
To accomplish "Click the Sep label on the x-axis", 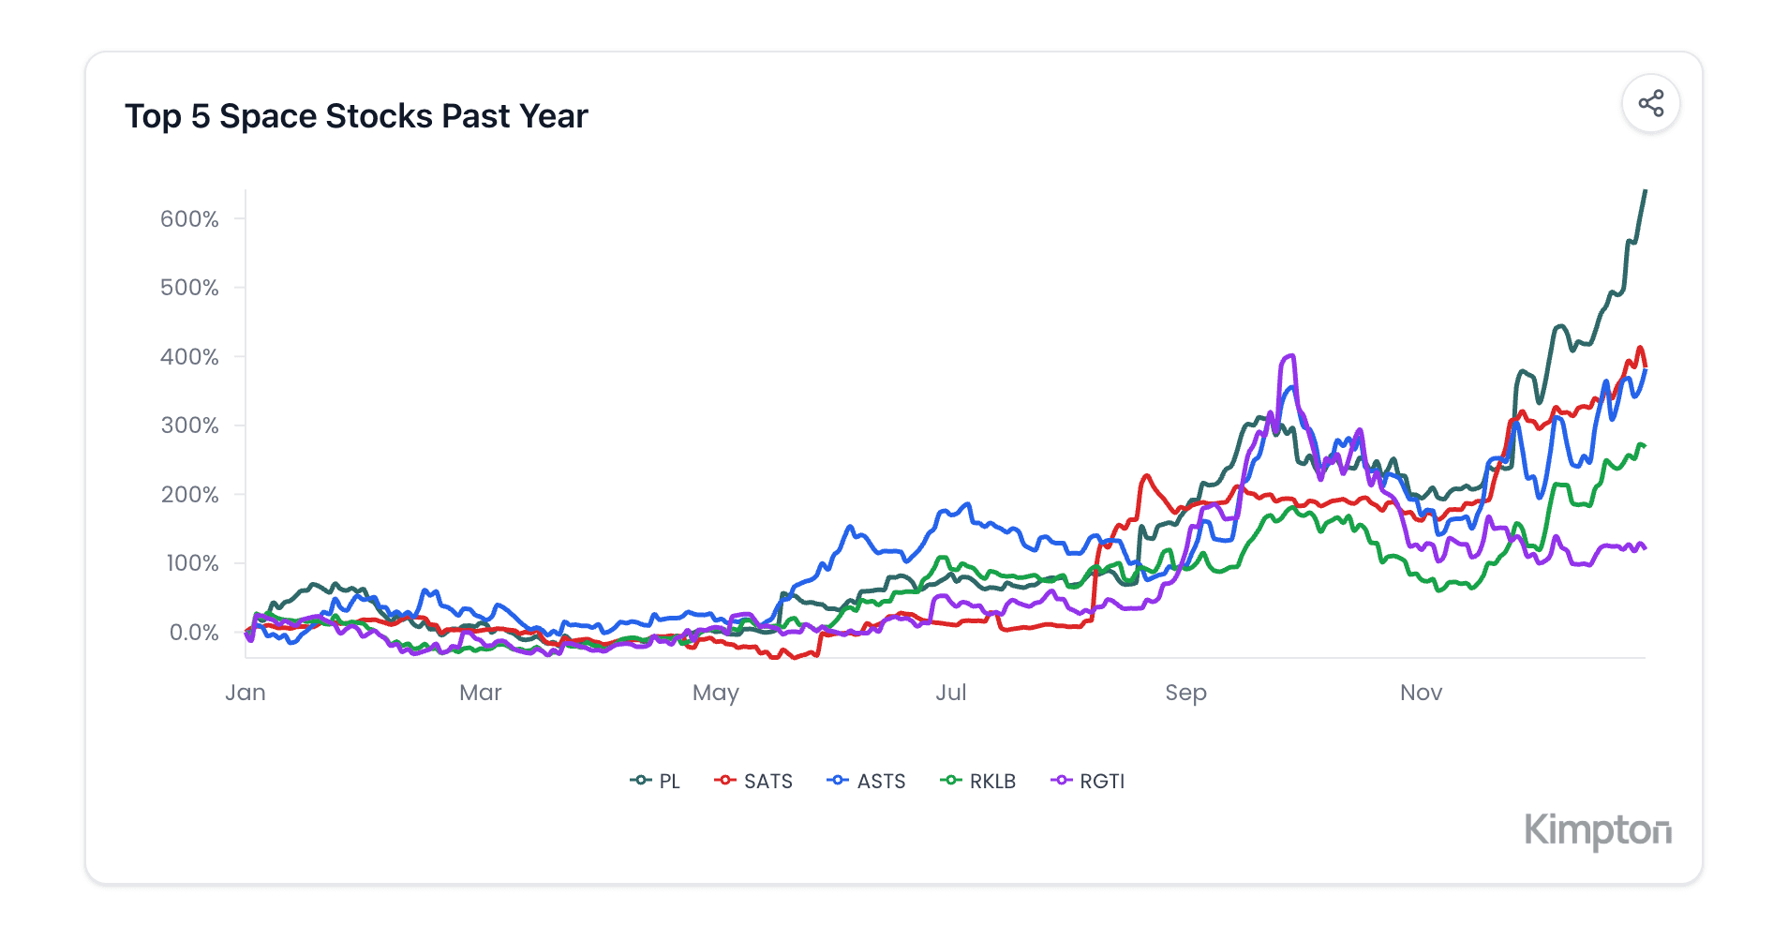I will click(x=1186, y=693).
